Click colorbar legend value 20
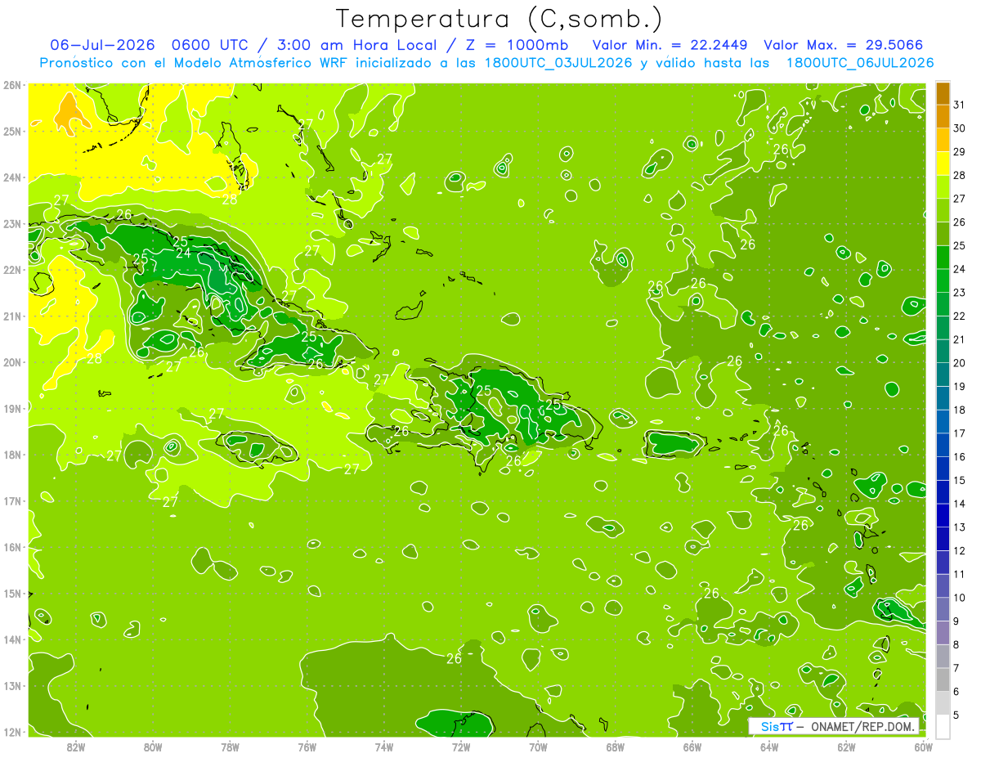Image resolution: width=981 pixels, height=758 pixels. 959,363
